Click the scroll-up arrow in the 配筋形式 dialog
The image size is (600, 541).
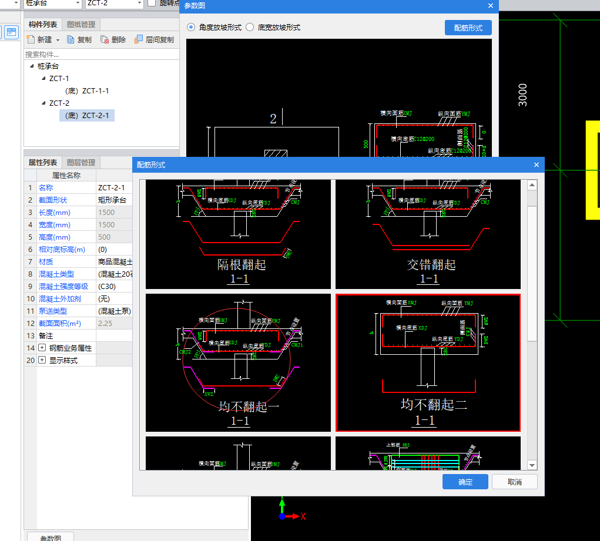[x=532, y=185]
